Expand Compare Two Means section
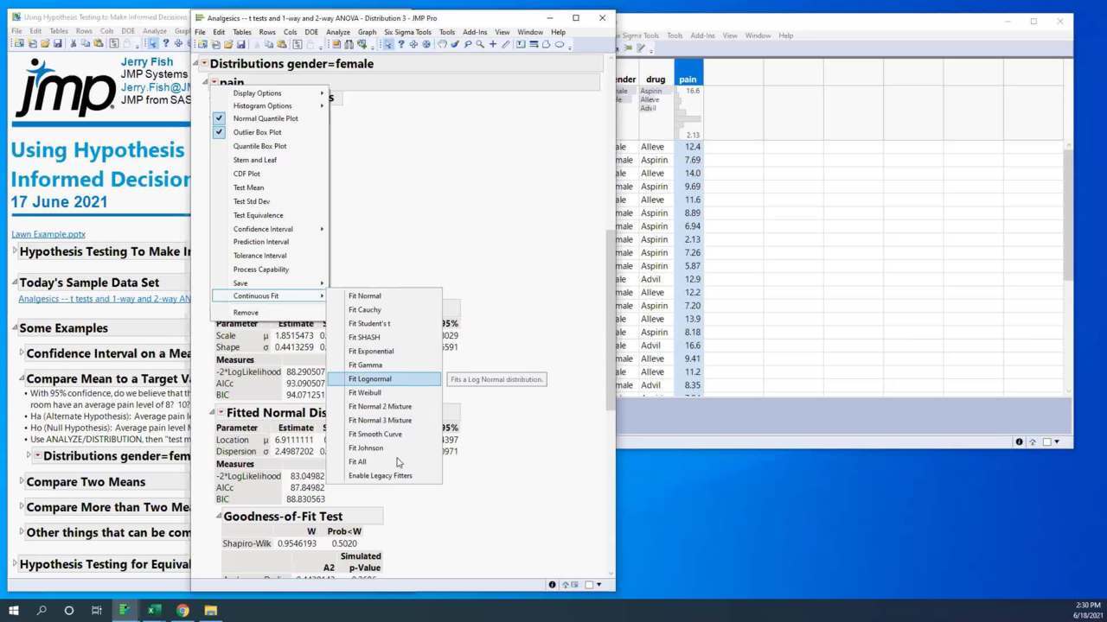Image resolution: width=1107 pixels, height=622 pixels. point(22,482)
